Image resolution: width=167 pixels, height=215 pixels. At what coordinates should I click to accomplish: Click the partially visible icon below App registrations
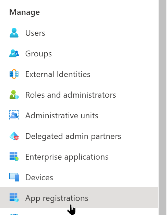click(14, 214)
